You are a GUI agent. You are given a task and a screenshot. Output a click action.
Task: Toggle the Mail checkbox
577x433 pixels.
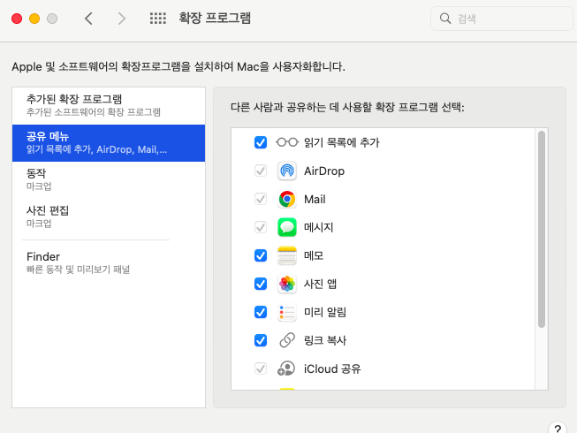coord(261,199)
